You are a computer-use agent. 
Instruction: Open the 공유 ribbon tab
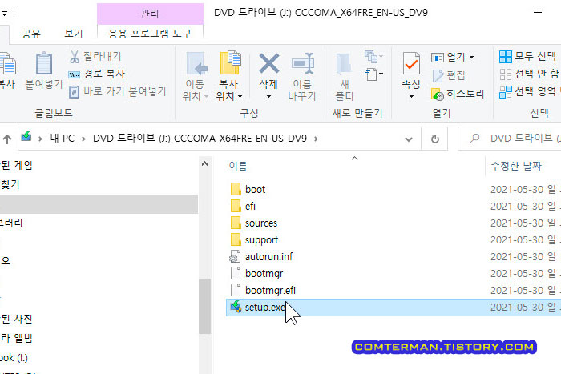pyautogui.click(x=31, y=34)
